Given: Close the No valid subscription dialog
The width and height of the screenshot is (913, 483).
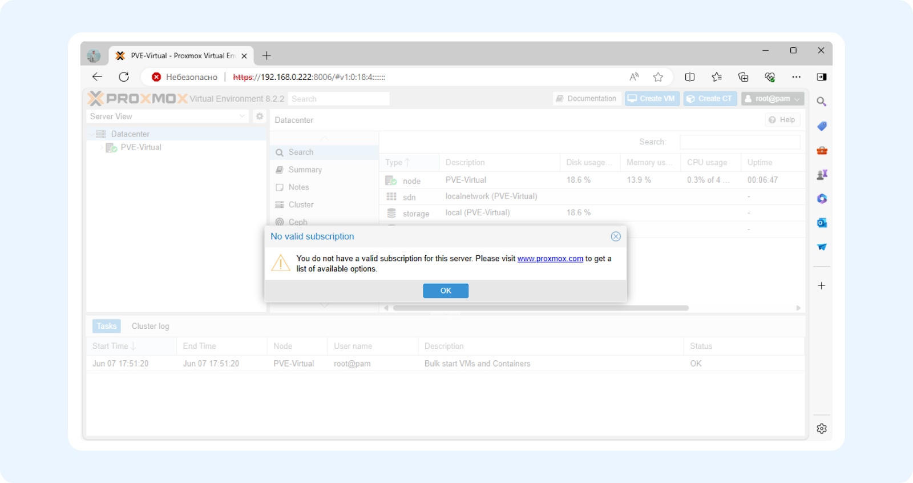Looking at the screenshot, I should point(616,236).
